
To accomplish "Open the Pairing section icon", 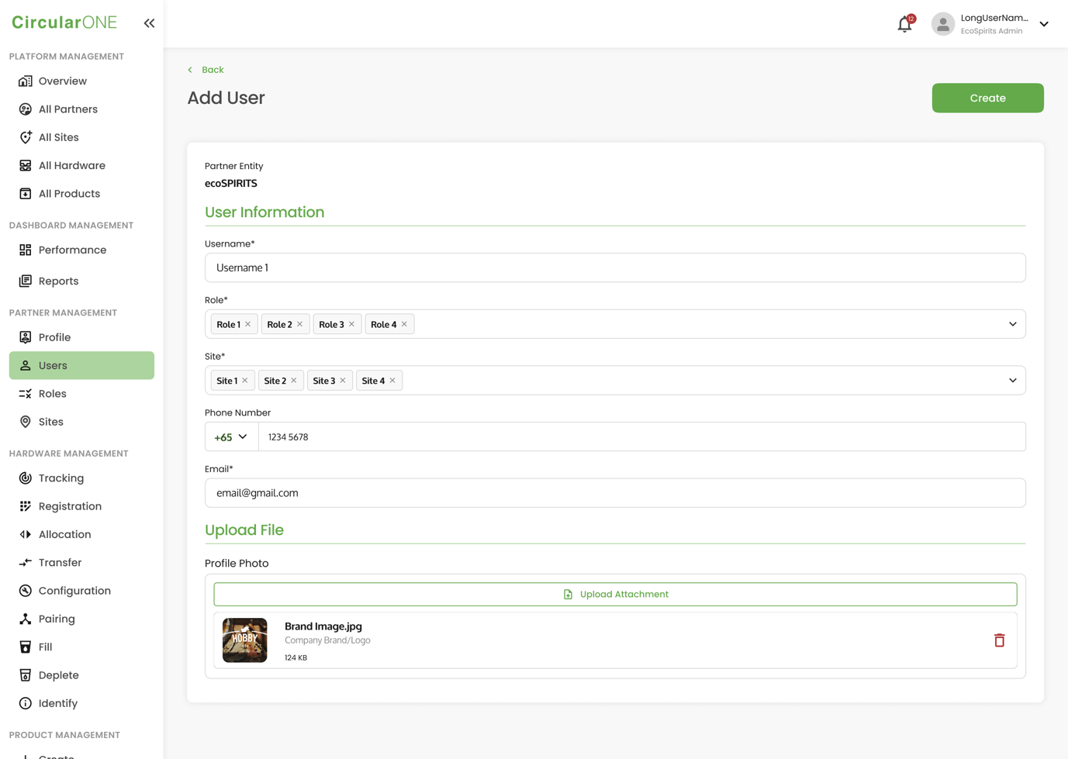I will pyautogui.click(x=26, y=619).
